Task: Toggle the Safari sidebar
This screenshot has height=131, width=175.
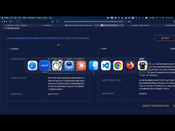Action: point(10,21)
